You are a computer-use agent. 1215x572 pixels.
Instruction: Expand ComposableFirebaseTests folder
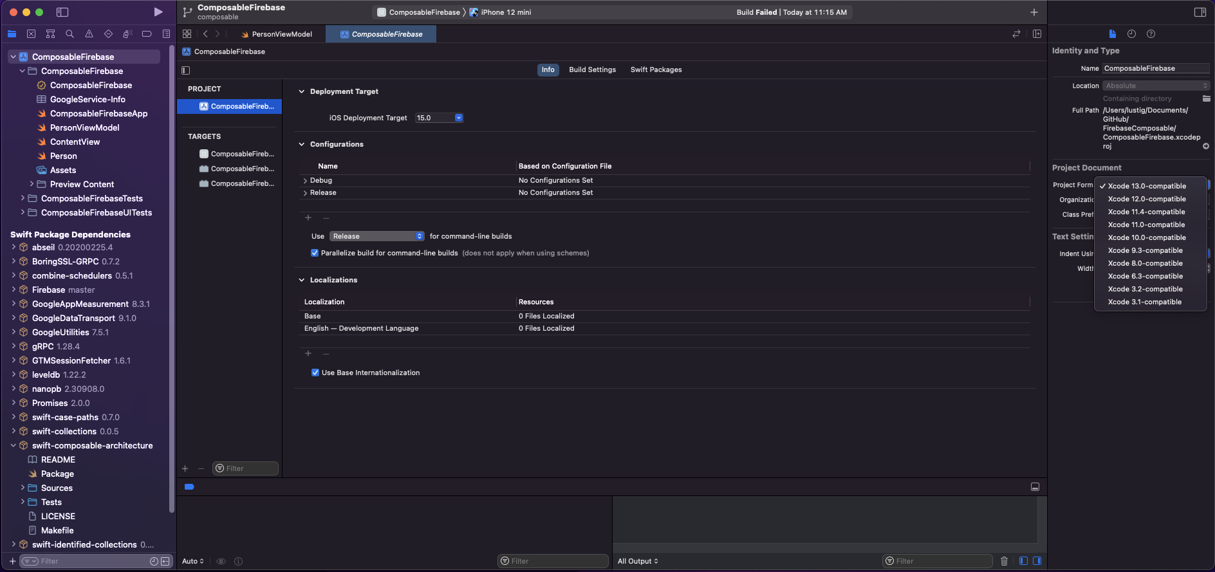click(23, 198)
